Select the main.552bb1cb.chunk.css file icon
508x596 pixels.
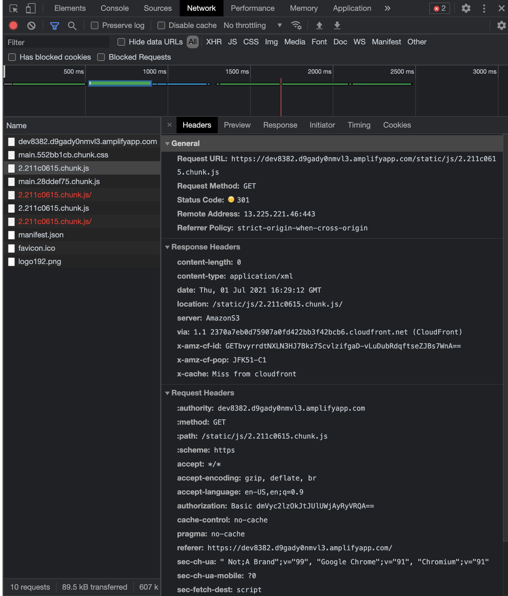11,155
